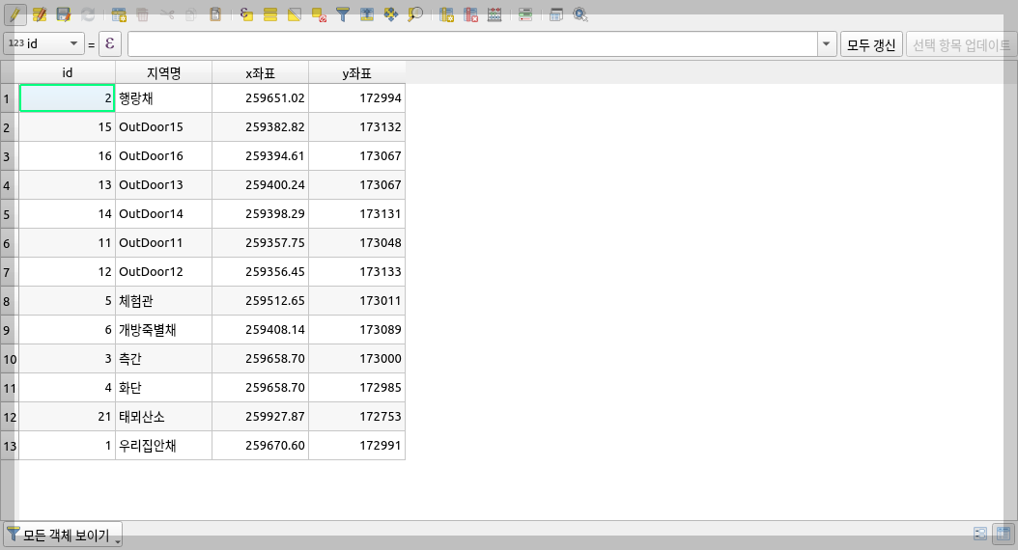Switch to table view

click(1004, 534)
